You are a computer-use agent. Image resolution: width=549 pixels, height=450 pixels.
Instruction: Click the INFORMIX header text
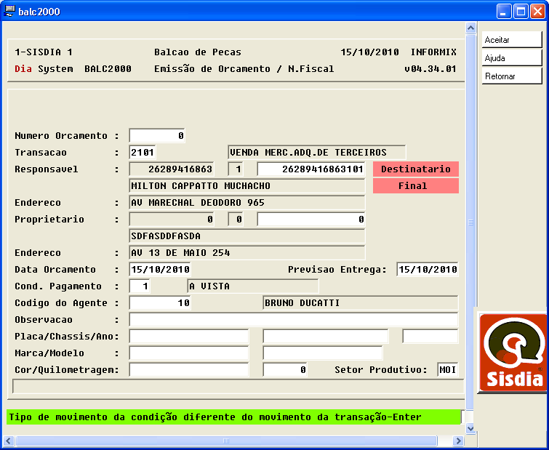[x=433, y=52]
